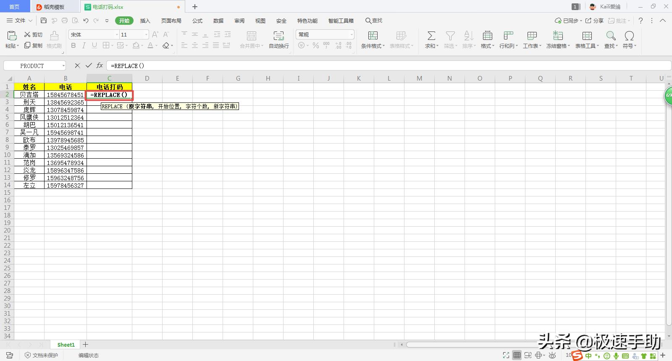
Task: Toggle Italic formatting
Action: 84,45
